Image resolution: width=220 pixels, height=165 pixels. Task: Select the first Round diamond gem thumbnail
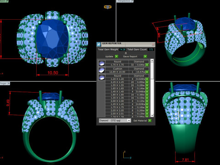(102, 63)
